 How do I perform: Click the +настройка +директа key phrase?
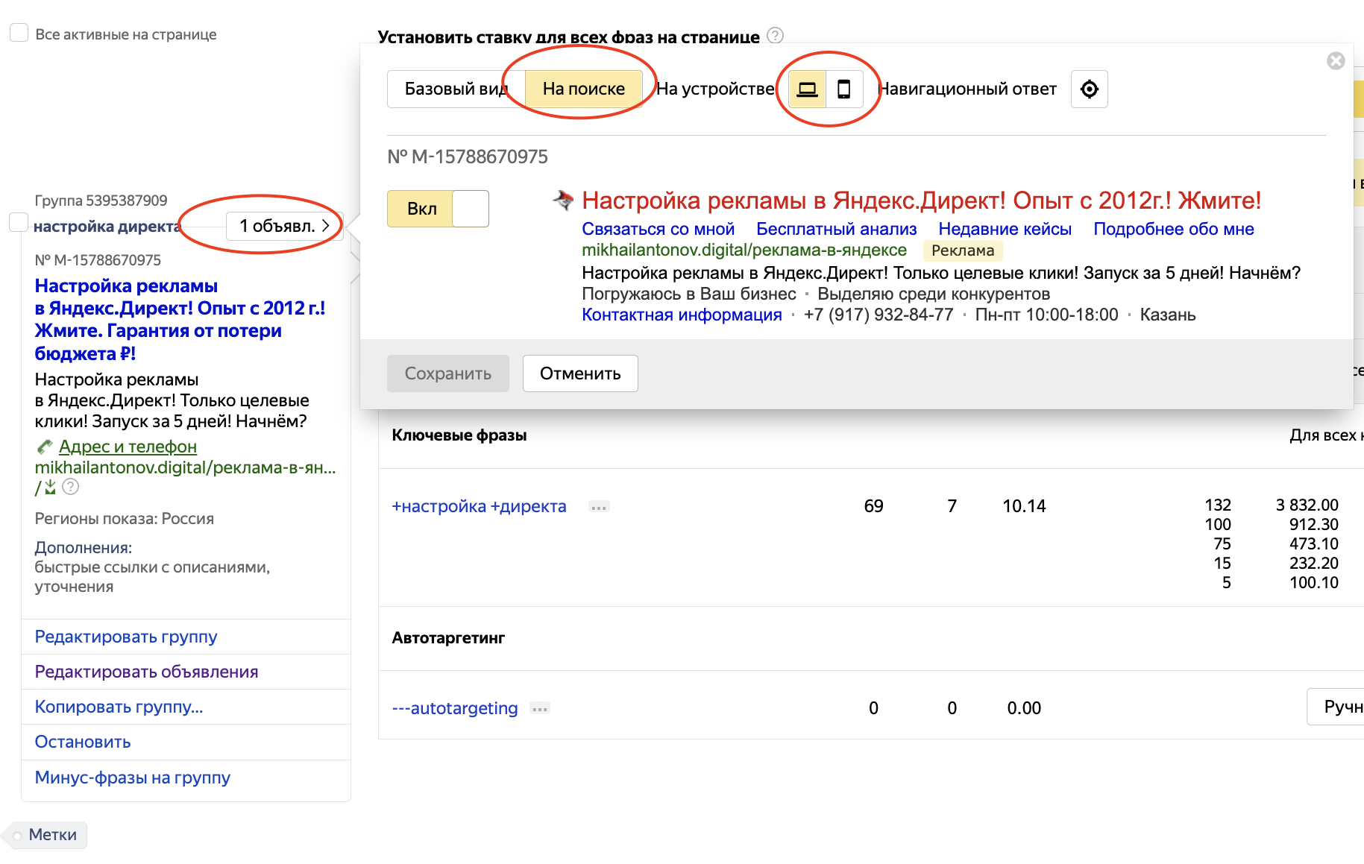coord(480,506)
